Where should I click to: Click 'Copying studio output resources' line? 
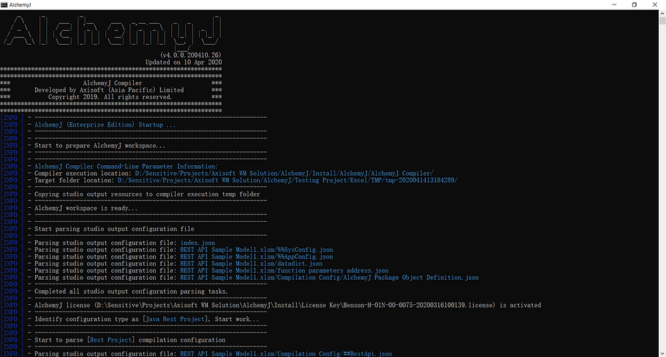pos(147,194)
